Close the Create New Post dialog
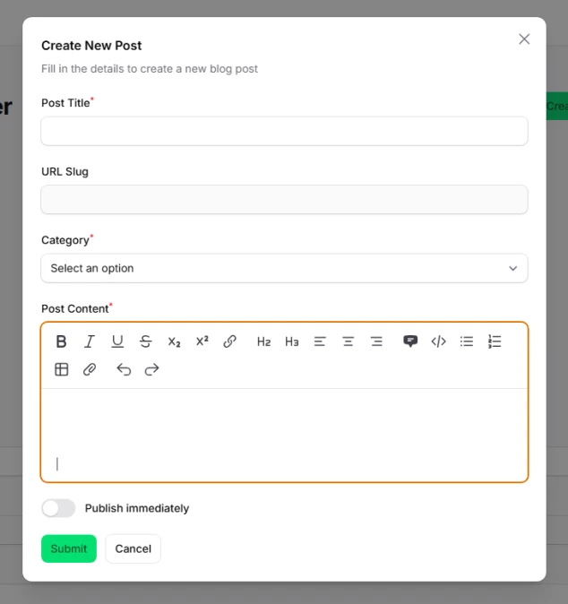The width and height of the screenshot is (568, 604). (x=524, y=39)
